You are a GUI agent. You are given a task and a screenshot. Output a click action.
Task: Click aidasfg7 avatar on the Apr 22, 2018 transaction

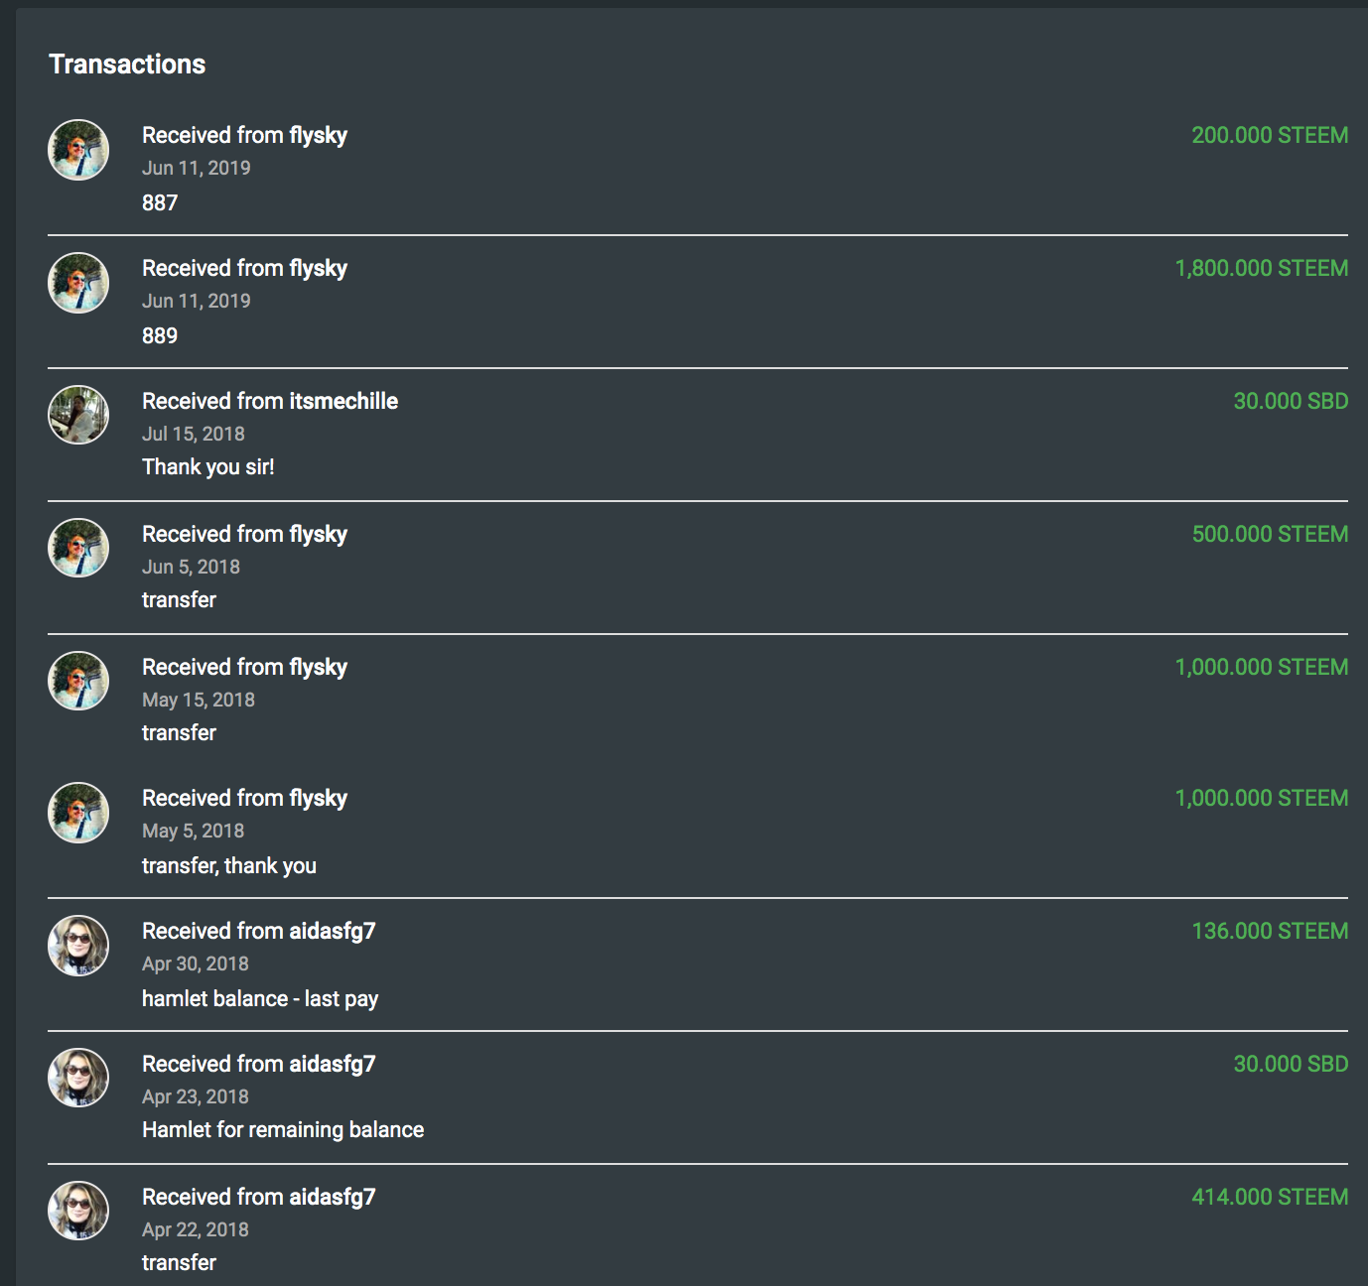coord(78,1211)
